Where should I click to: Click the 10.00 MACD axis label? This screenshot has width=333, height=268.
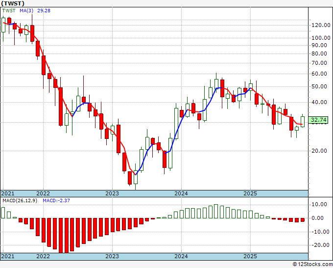[x=319, y=204]
